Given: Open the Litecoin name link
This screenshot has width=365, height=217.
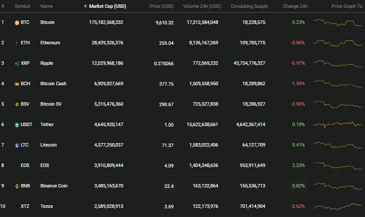Looking at the screenshot, I should pyautogui.click(x=49, y=145).
